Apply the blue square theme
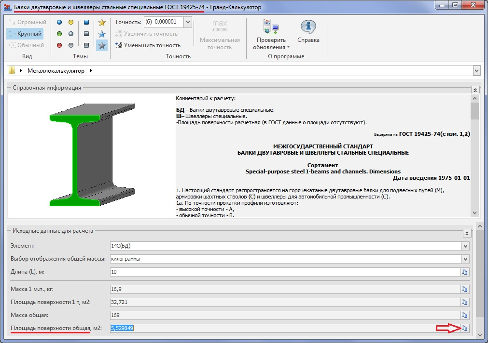The image size is (488, 343). point(86,22)
